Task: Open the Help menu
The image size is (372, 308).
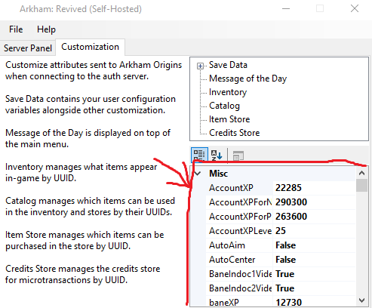Action: (46, 29)
